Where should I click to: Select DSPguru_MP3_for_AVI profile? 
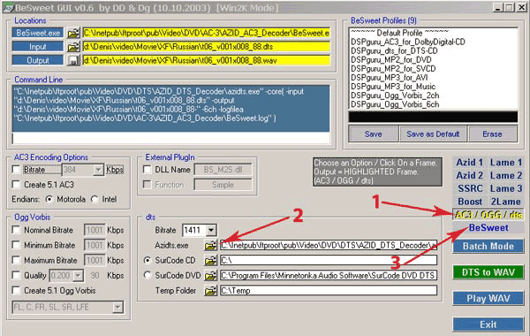pyautogui.click(x=433, y=78)
